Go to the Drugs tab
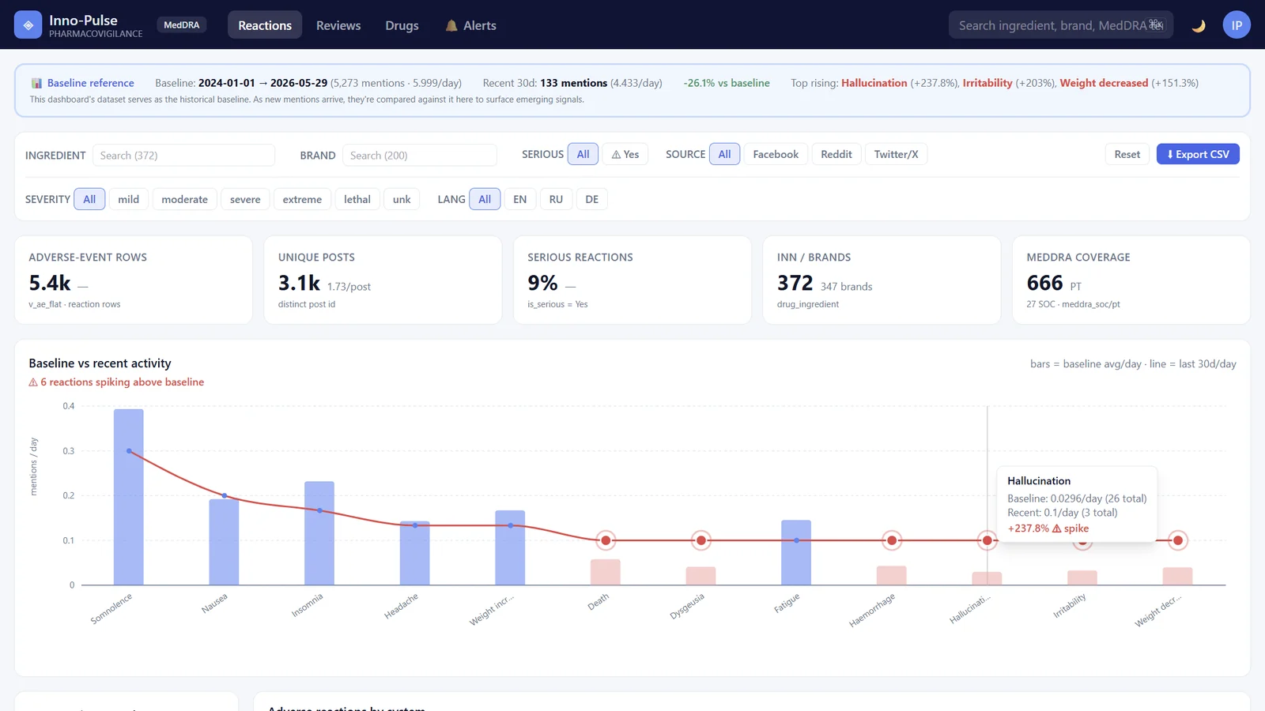The image size is (1265, 711). 402,25
